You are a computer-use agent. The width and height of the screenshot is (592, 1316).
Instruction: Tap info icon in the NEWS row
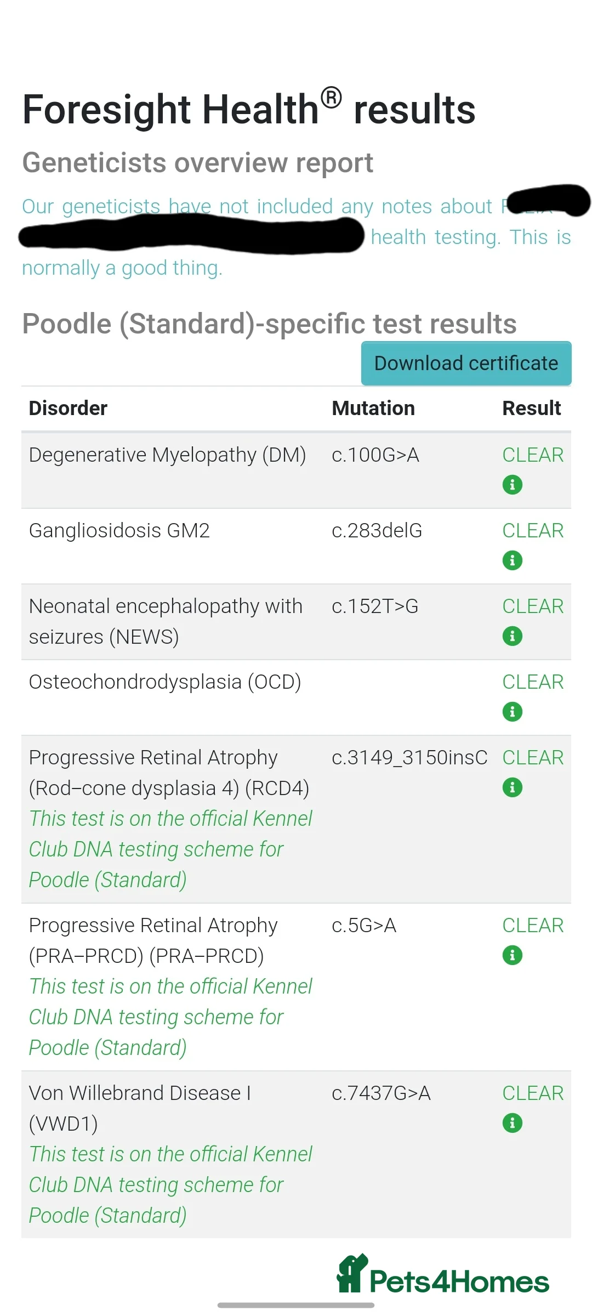point(512,636)
